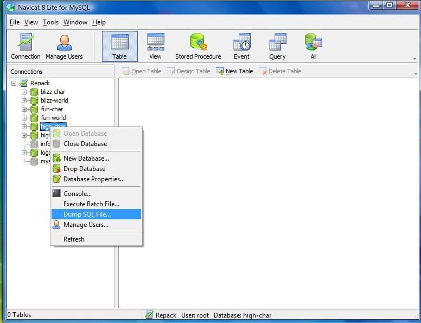The height and width of the screenshot is (323, 421).
Task: Expand the fun-char database node
Action: point(24,109)
